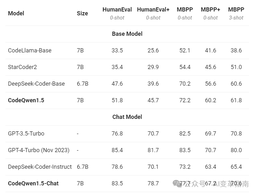Click CodeQwen1.5's MBPP 3-shot score 61.8
Screen dimensions: 257x194
[x=236, y=100]
